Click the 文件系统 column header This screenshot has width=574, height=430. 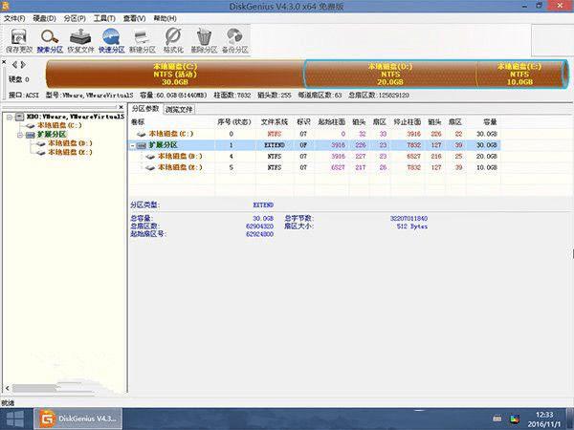275,122
